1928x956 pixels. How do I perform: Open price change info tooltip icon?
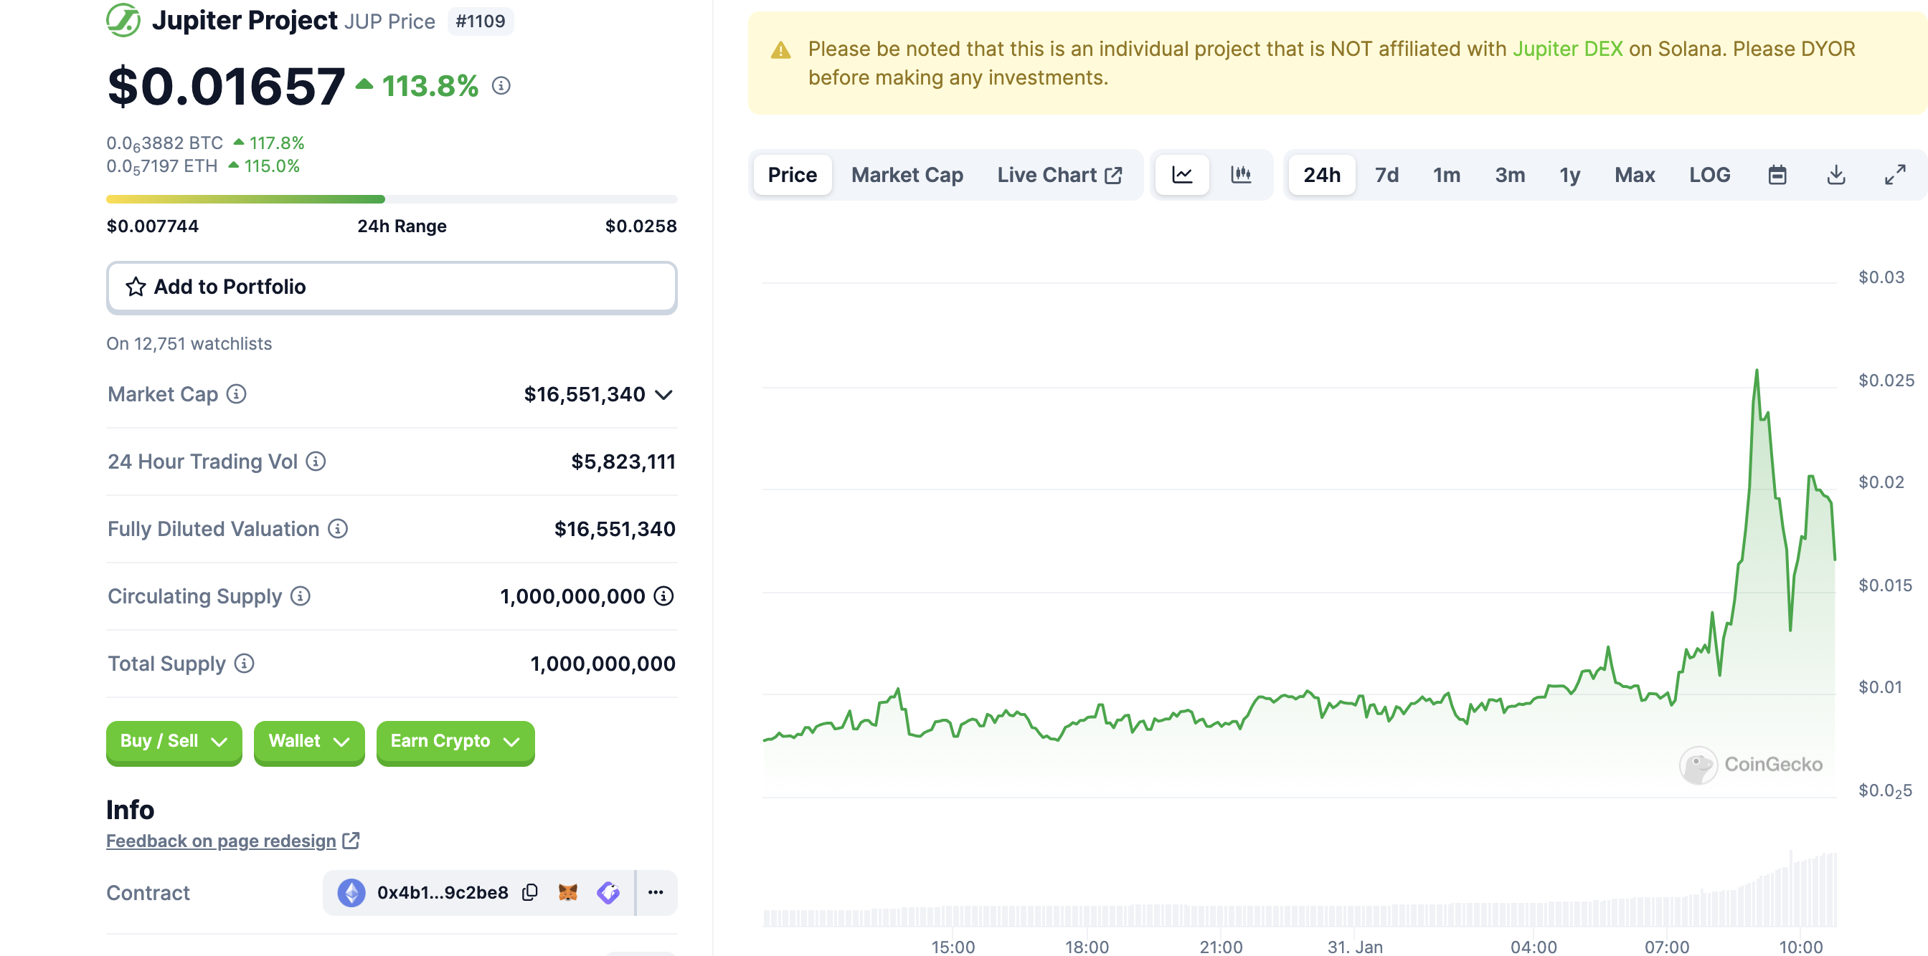501,86
